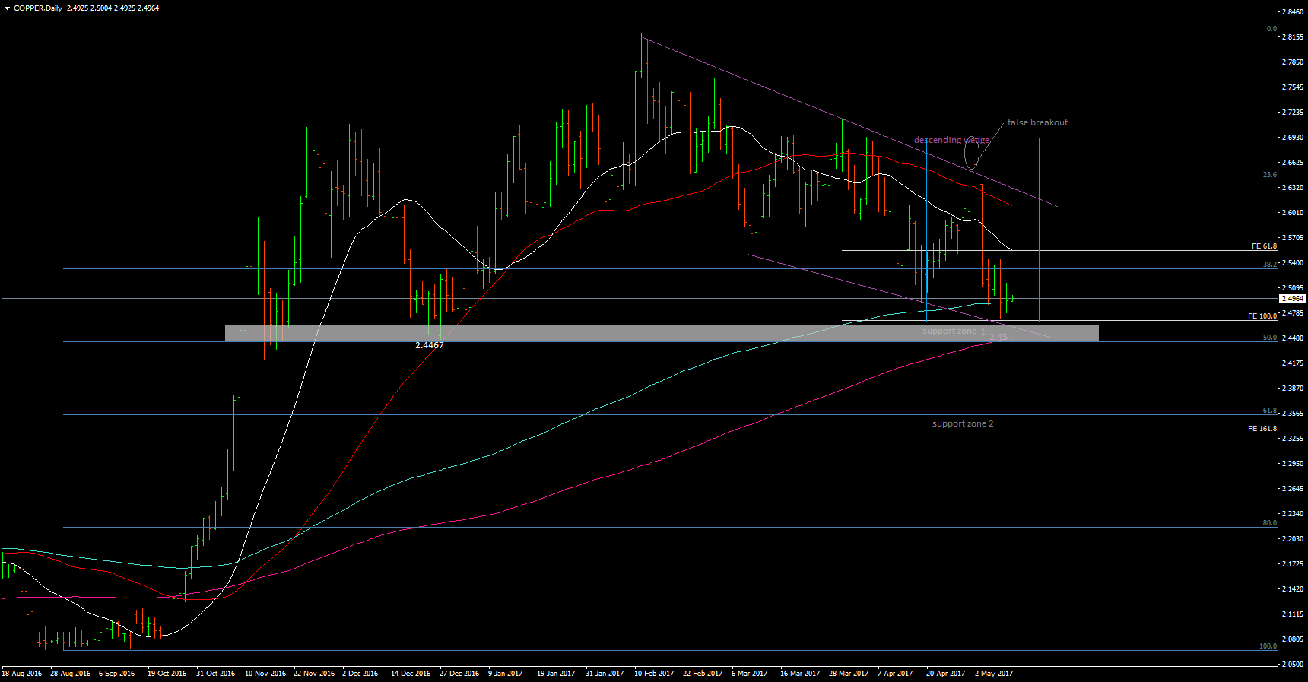The width and height of the screenshot is (1308, 682).
Task: Select the white 2.4467 price label
Action: tap(429, 345)
